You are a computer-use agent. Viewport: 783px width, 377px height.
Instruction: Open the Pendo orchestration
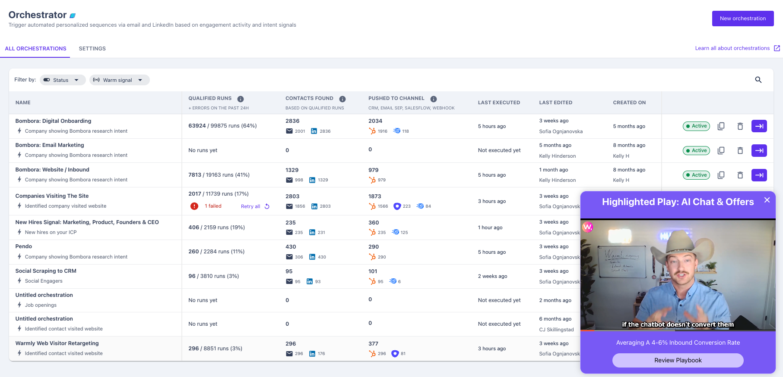23,246
